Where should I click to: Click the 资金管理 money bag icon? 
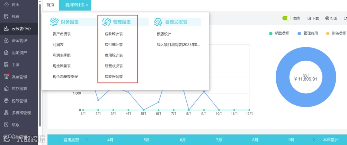[x=6, y=40]
